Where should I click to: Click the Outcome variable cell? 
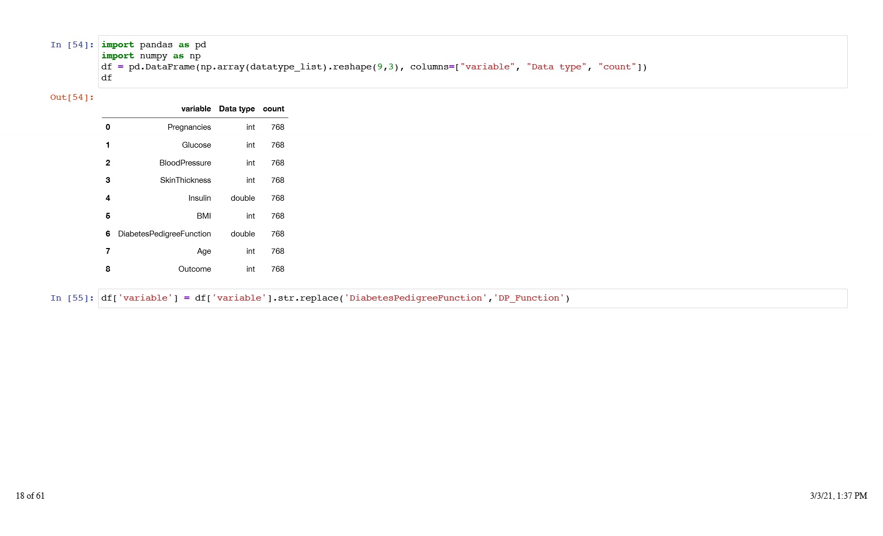(194, 269)
